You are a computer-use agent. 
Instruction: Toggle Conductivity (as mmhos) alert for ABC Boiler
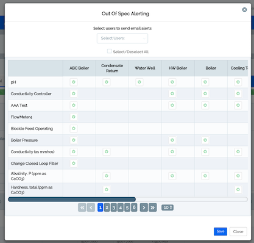pyautogui.click(x=74, y=151)
